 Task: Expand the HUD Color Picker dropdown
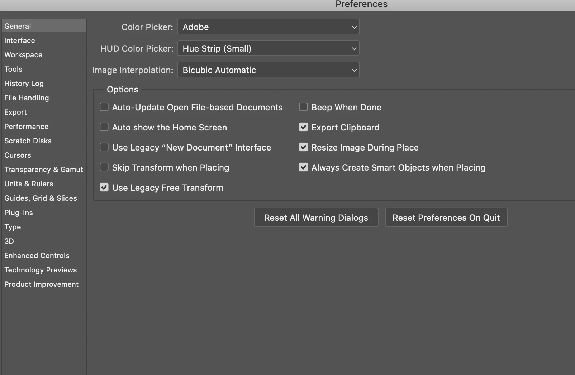268,48
